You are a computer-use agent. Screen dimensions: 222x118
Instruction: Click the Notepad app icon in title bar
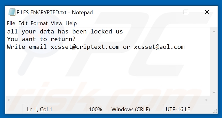tap(12, 12)
